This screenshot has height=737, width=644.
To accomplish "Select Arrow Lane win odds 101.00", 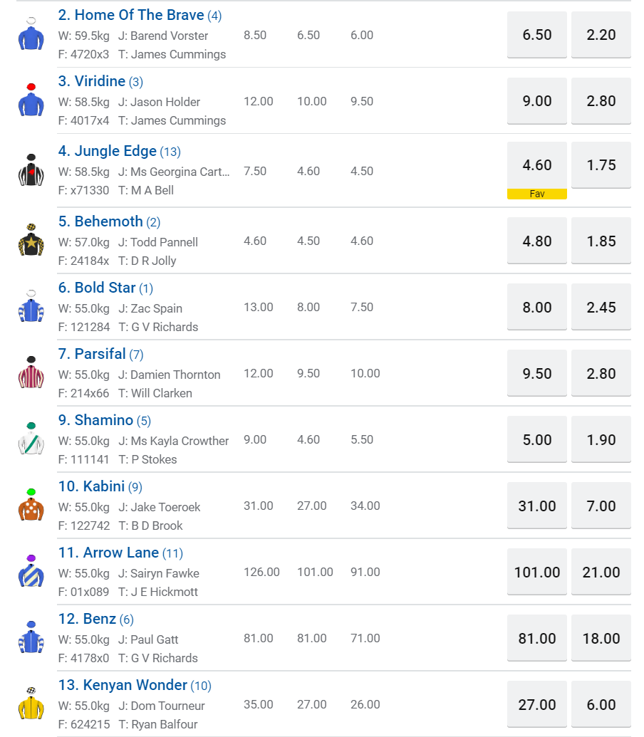I will coord(536,573).
